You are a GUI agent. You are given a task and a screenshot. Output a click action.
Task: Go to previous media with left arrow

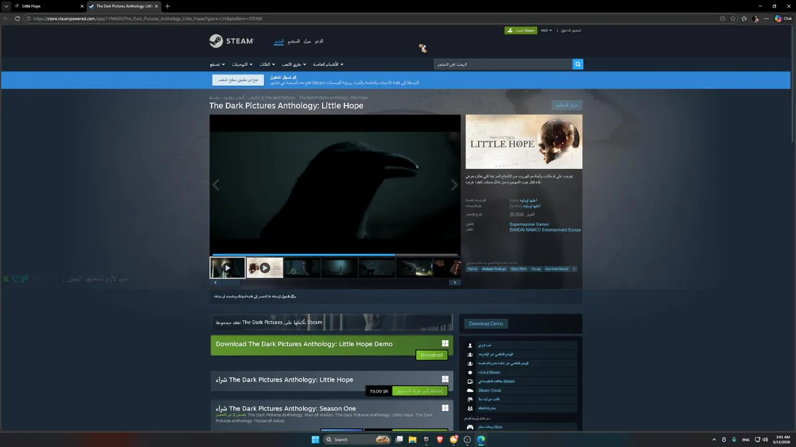click(216, 185)
